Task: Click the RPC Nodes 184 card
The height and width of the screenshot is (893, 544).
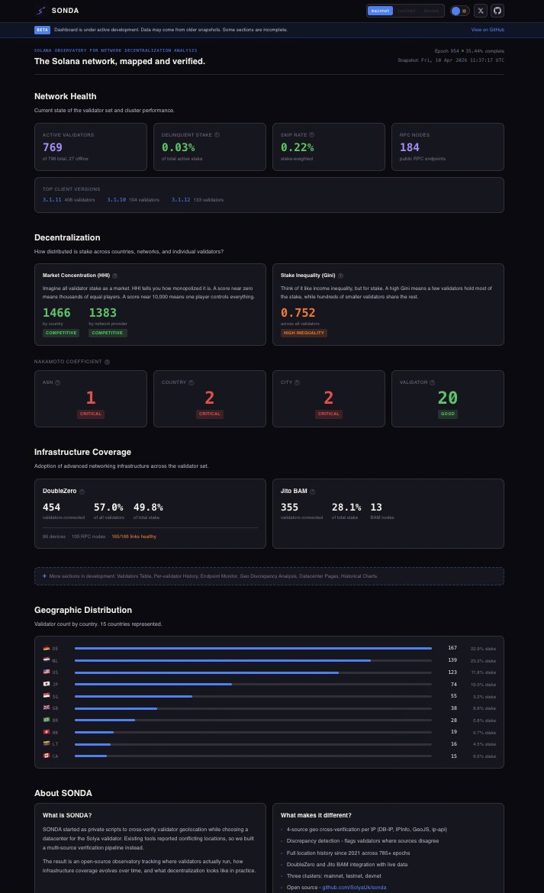Action: click(x=447, y=147)
